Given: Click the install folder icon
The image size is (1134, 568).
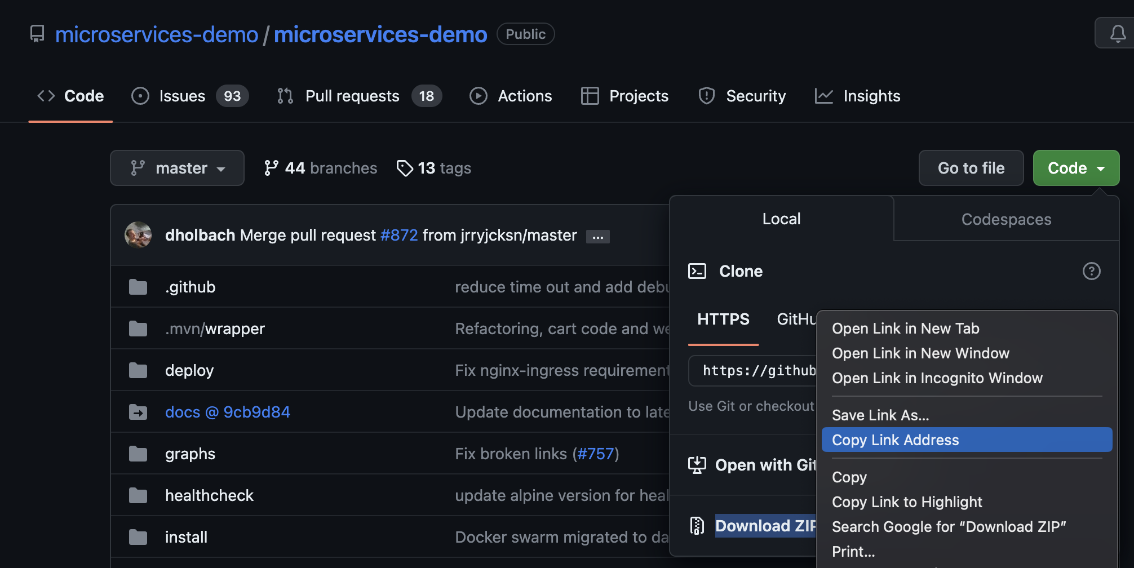Looking at the screenshot, I should click(138, 537).
